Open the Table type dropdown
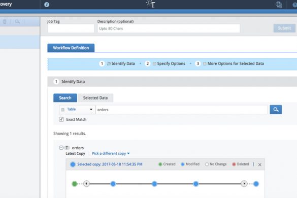This screenshot has width=297, height=198. click(77, 109)
